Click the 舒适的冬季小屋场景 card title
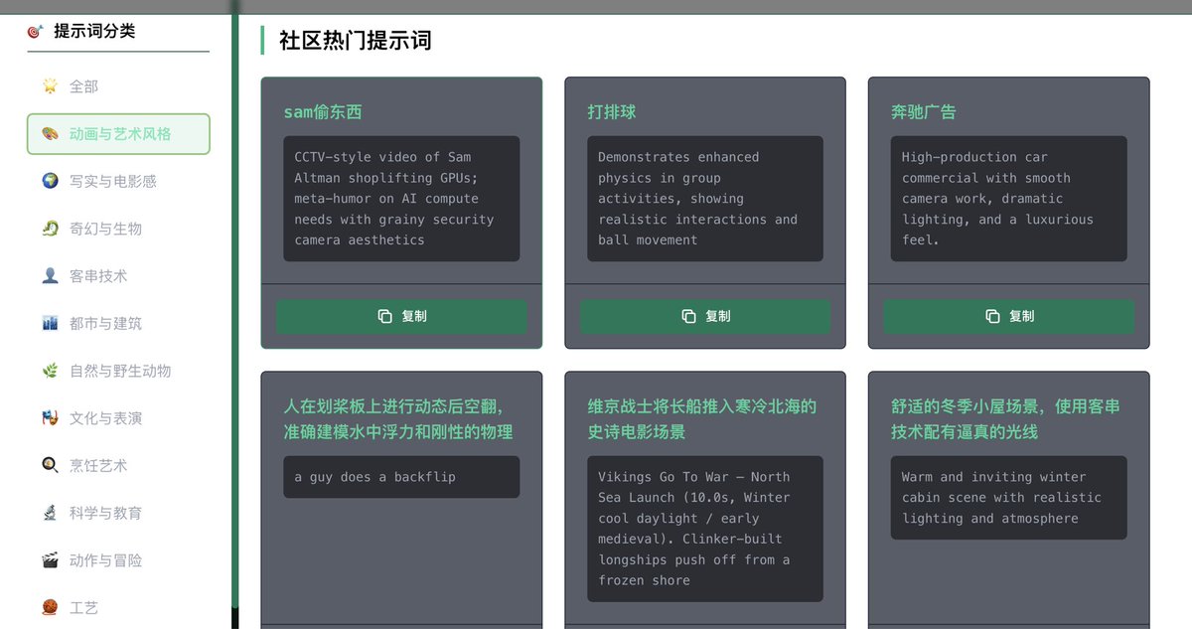Screen dimensions: 1192x629 (x=1006, y=419)
